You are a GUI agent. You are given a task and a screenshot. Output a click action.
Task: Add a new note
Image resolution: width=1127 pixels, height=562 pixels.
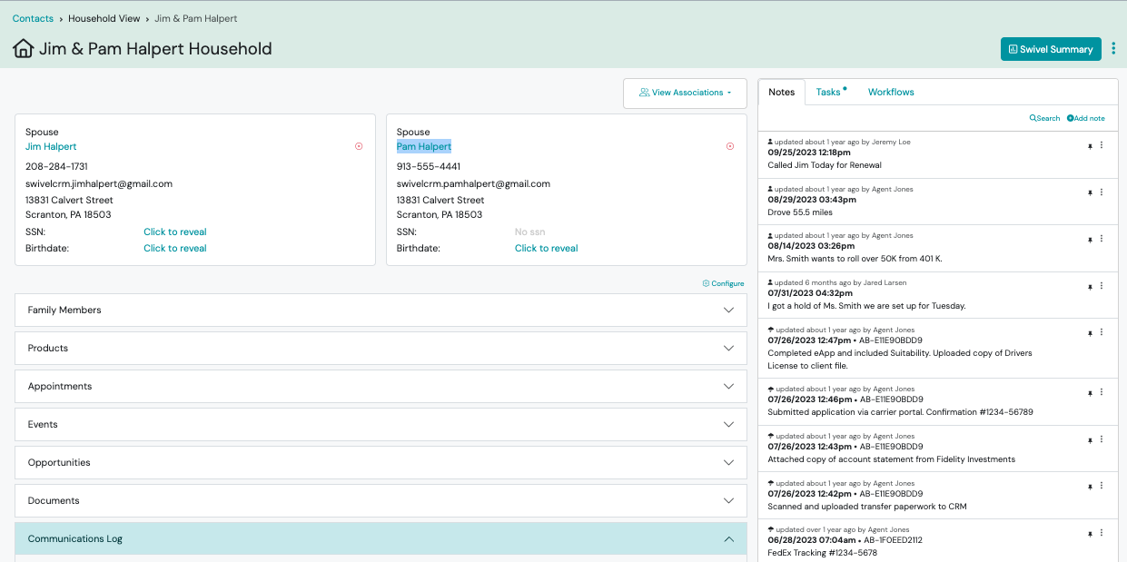[x=1086, y=118]
